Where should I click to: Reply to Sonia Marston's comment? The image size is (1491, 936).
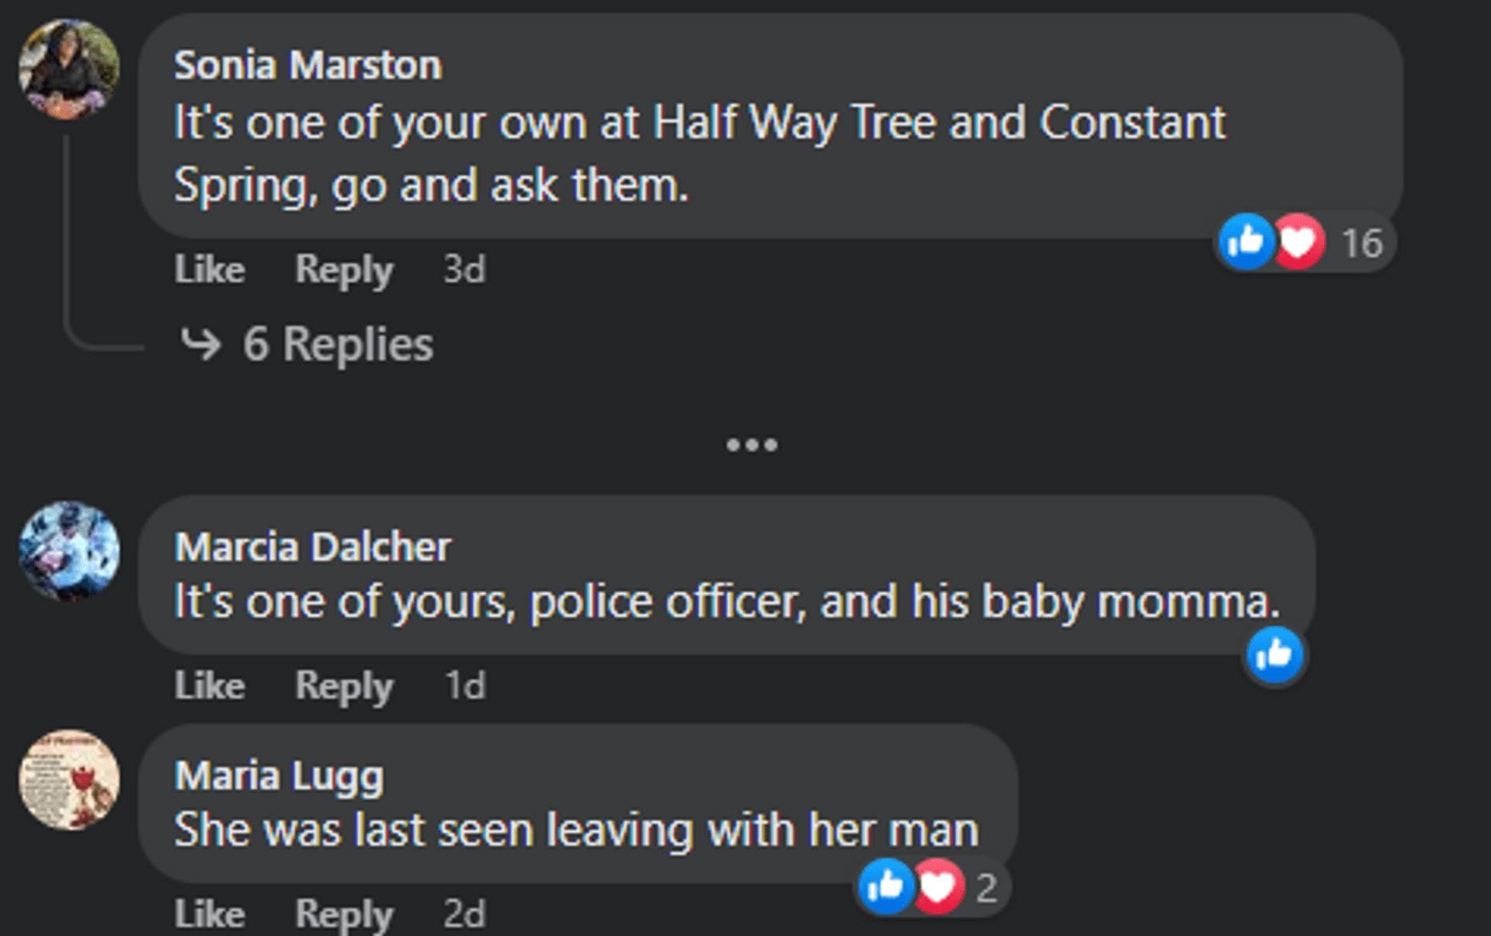coord(344,269)
